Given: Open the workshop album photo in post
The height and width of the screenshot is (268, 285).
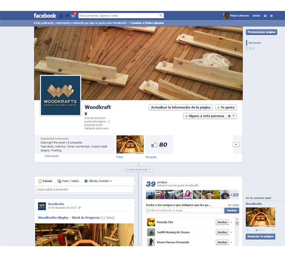Looking at the screenshot, I should point(85,235).
